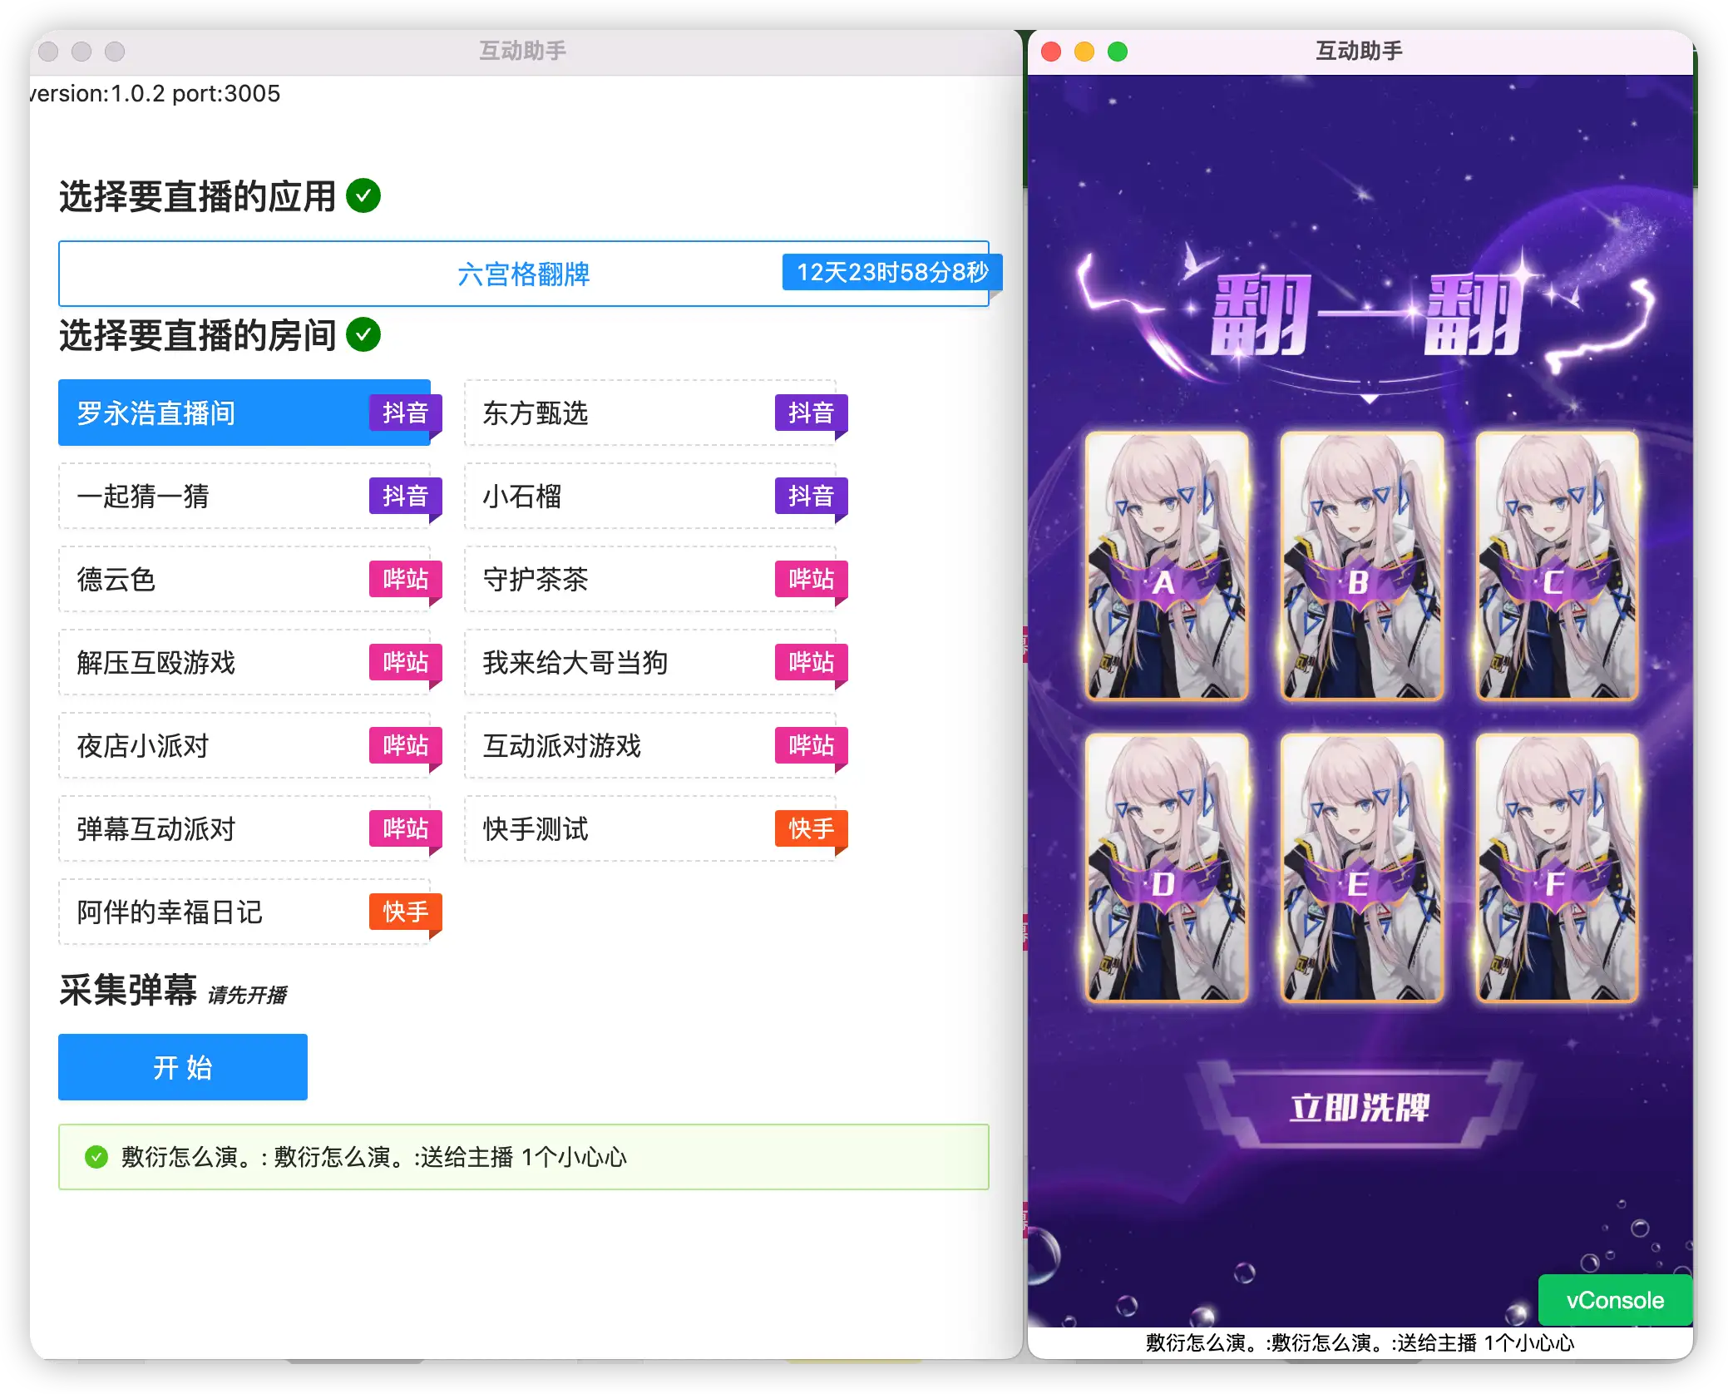Image resolution: width=1728 pixels, height=1394 pixels.
Task: Click the 哔站 tag on 互动派对游戏
Action: click(811, 745)
